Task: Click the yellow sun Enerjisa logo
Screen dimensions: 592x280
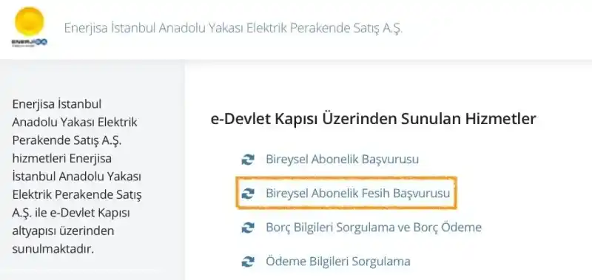Action: click(x=30, y=21)
